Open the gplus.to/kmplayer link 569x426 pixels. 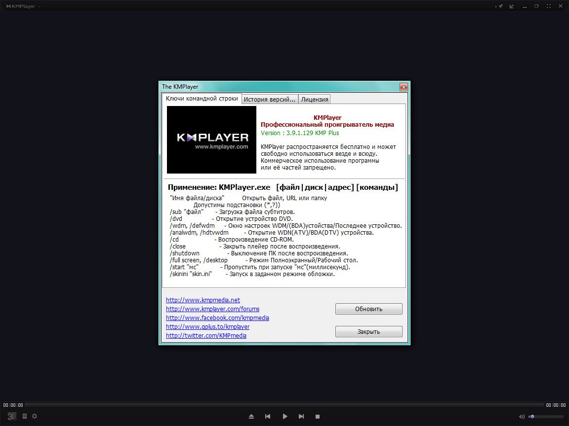207,327
